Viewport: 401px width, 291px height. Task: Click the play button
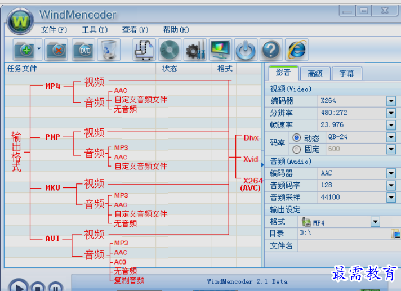[18, 285]
